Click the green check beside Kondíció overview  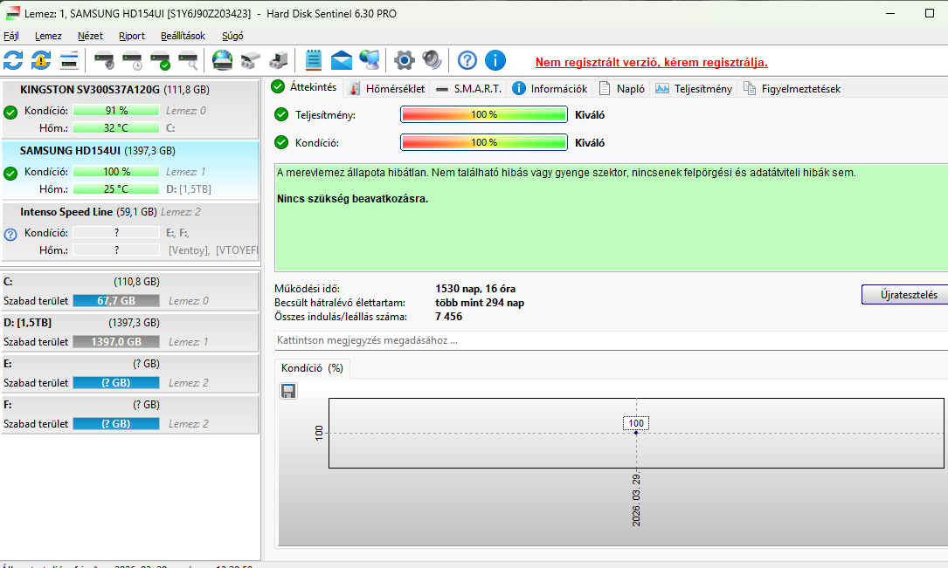pyautogui.click(x=281, y=142)
